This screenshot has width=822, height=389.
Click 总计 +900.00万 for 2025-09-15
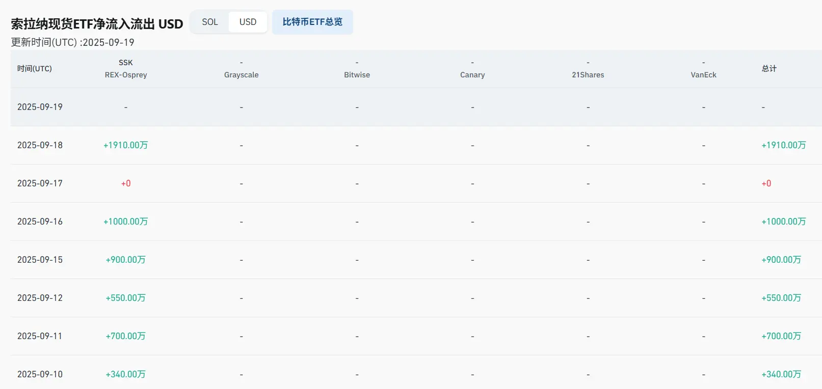tap(781, 260)
